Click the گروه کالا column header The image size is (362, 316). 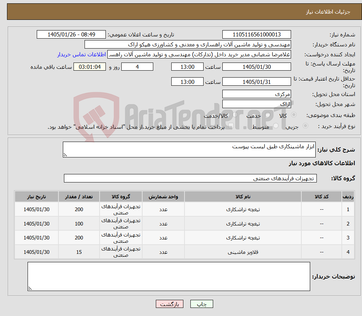point(121,196)
